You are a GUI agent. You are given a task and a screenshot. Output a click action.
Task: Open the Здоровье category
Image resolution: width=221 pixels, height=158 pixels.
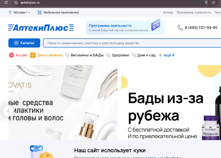coord(120,55)
